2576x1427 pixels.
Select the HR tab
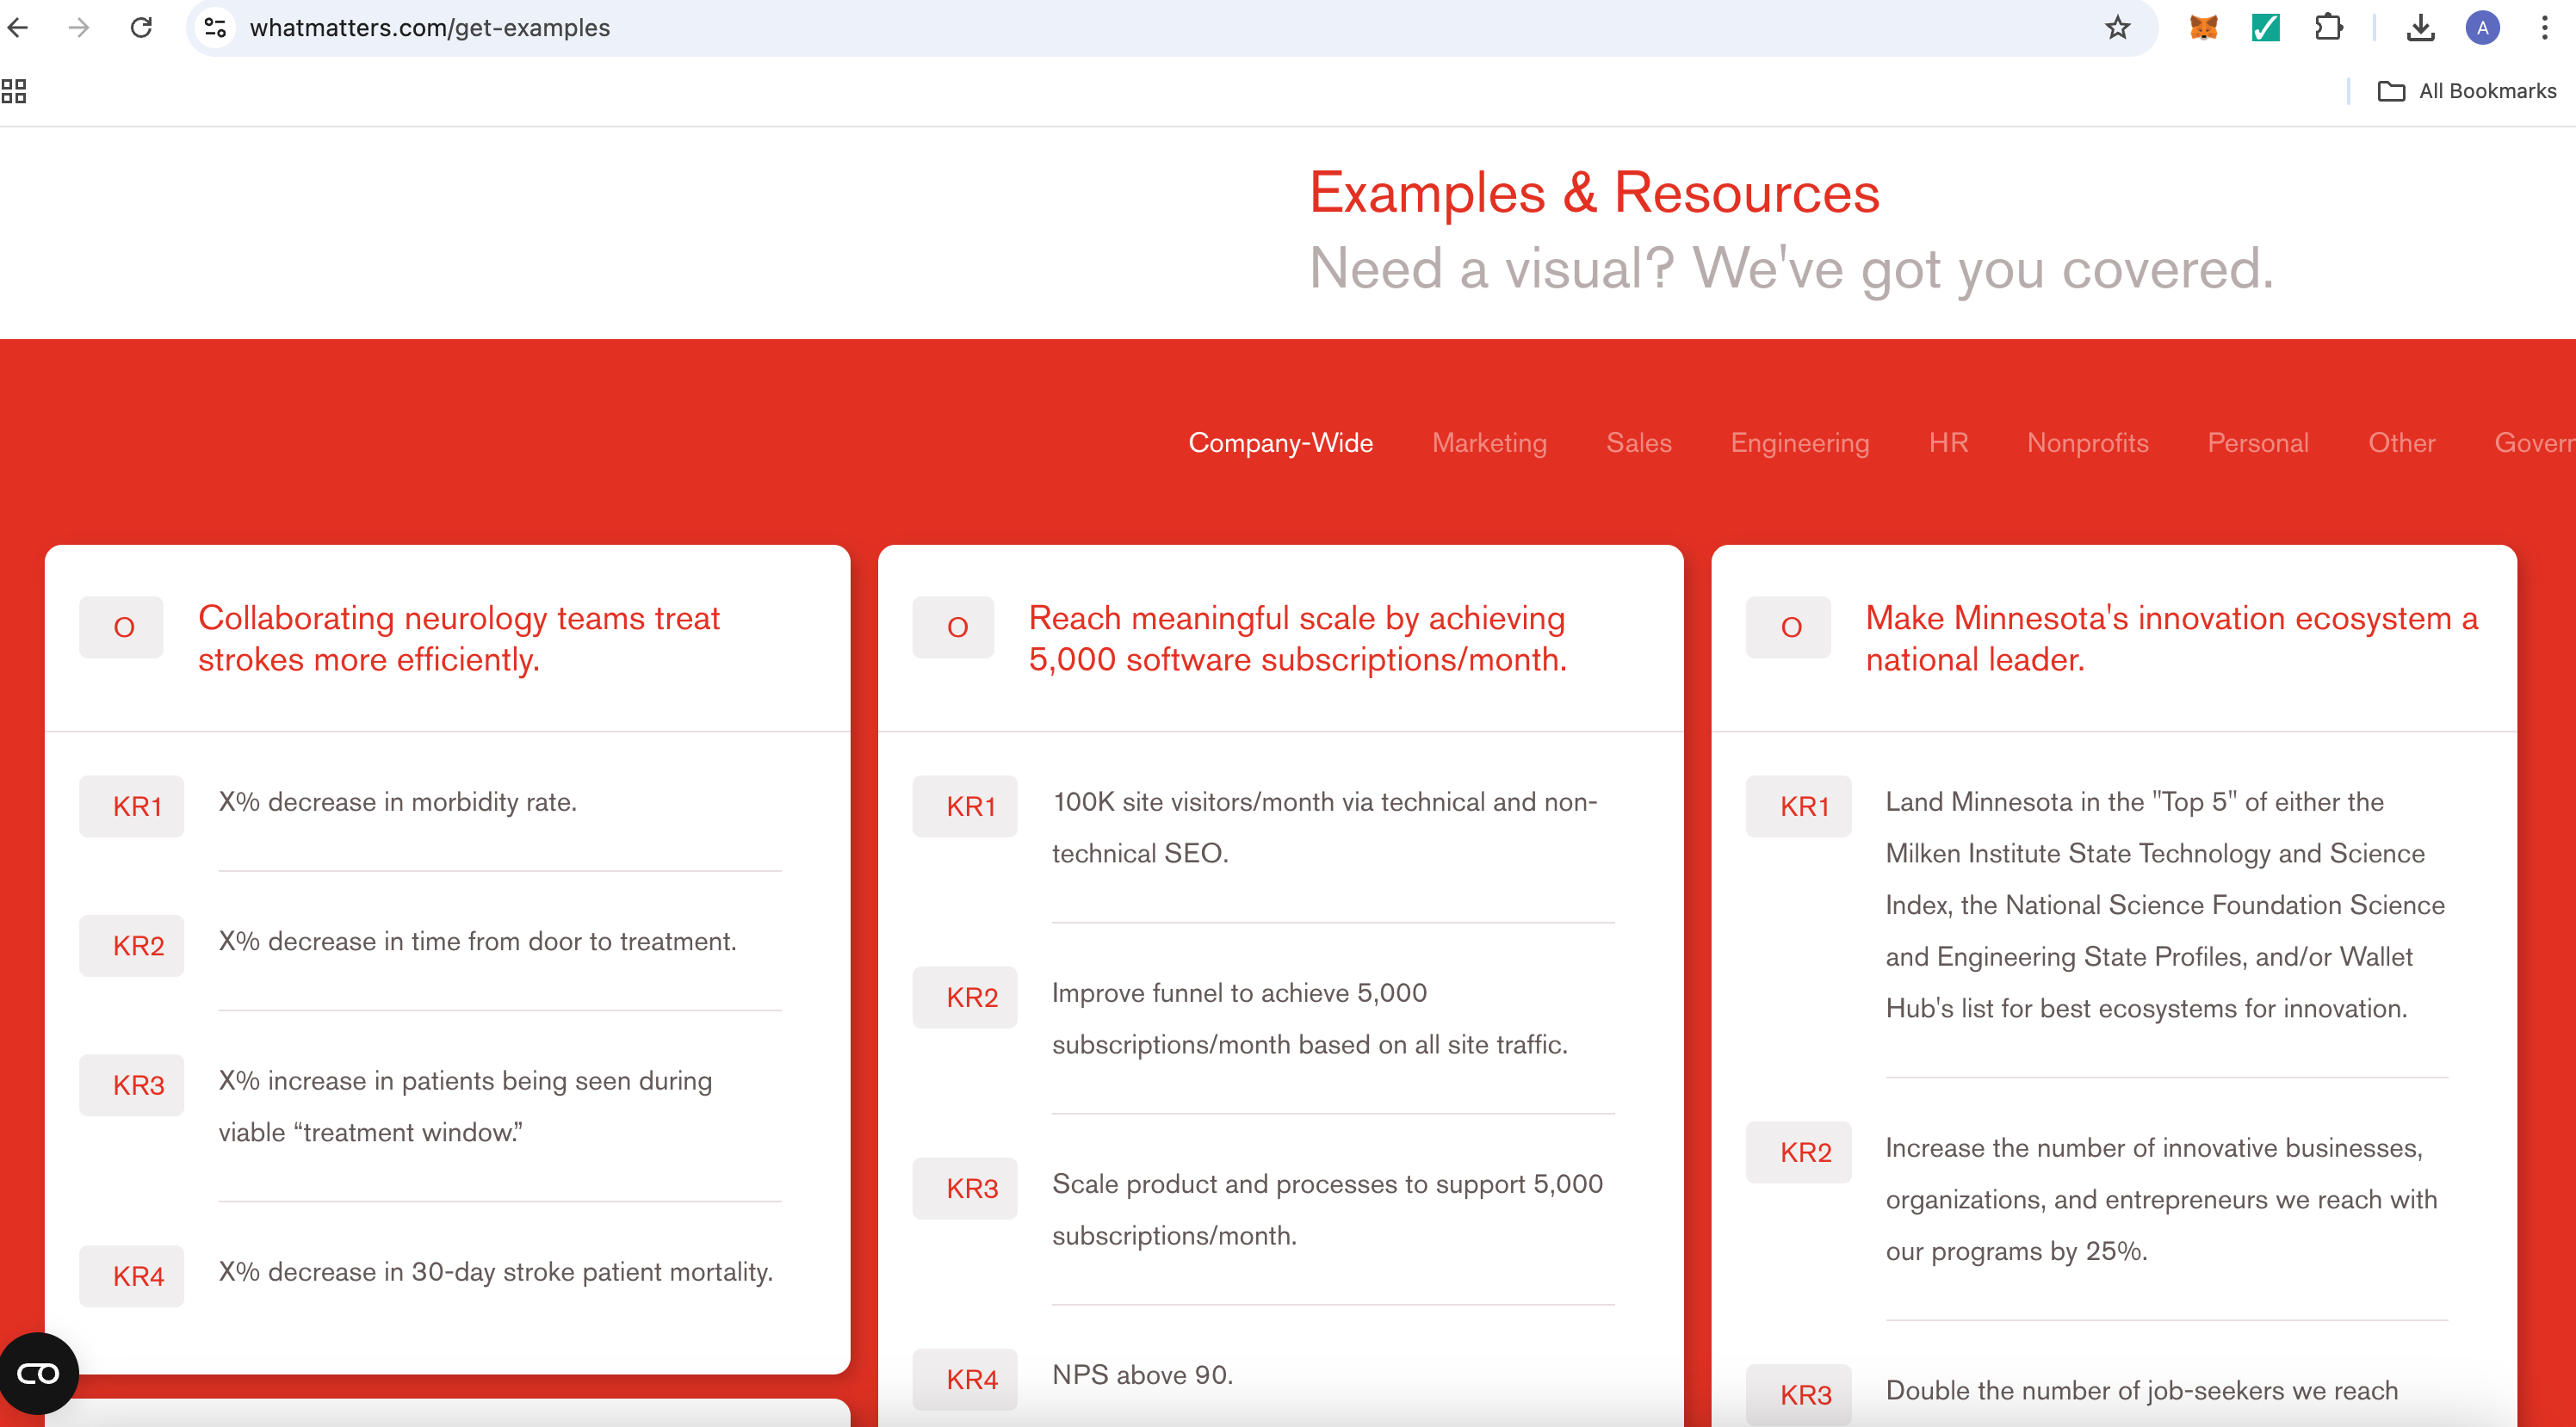[x=1948, y=442]
